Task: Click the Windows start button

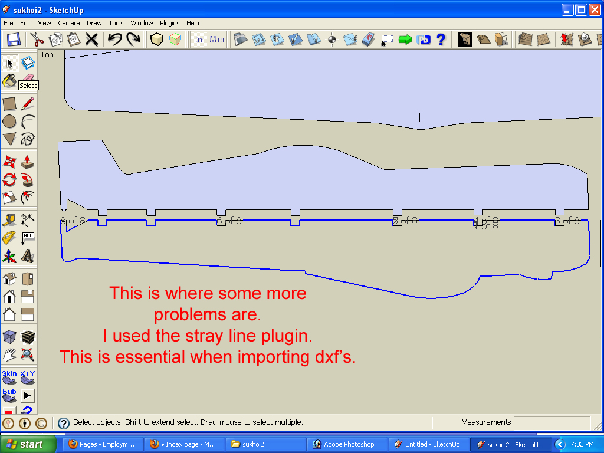Action: coord(25,444)
